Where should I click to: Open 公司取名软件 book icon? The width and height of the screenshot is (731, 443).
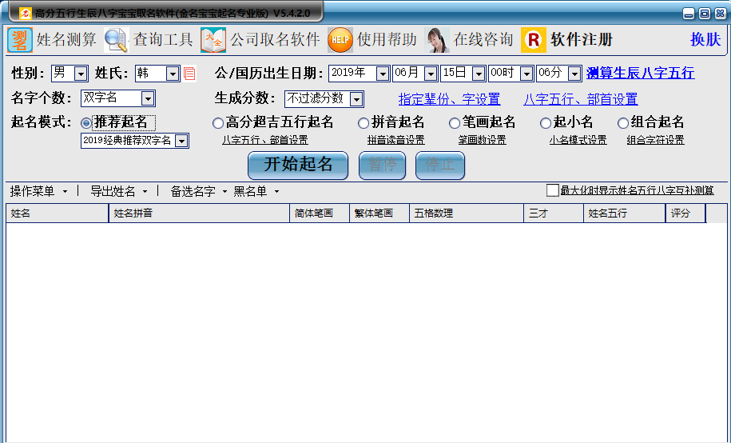pyautogui.click(x=213, y=40)
